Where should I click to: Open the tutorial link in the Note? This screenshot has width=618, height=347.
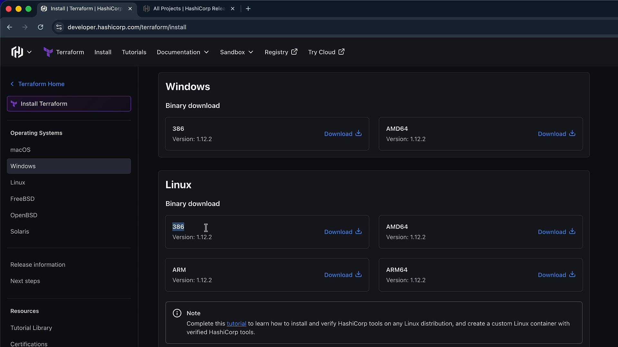coord(236,324)
